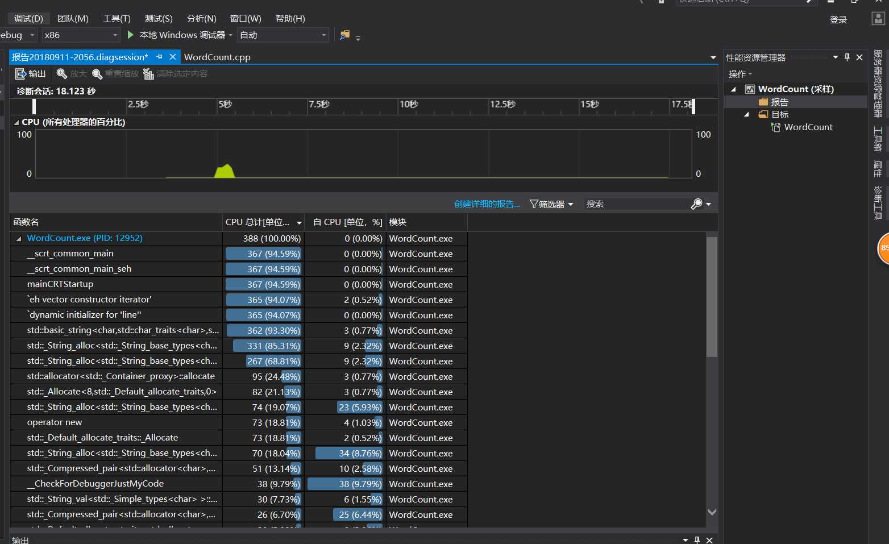Click the left timeline selection handle

[x=34, y=106]
